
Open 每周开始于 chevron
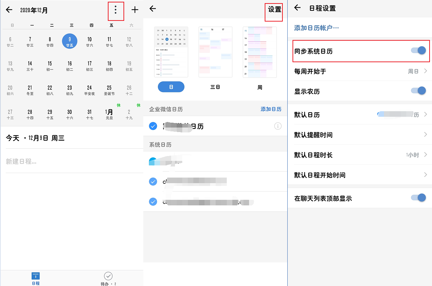425,71
